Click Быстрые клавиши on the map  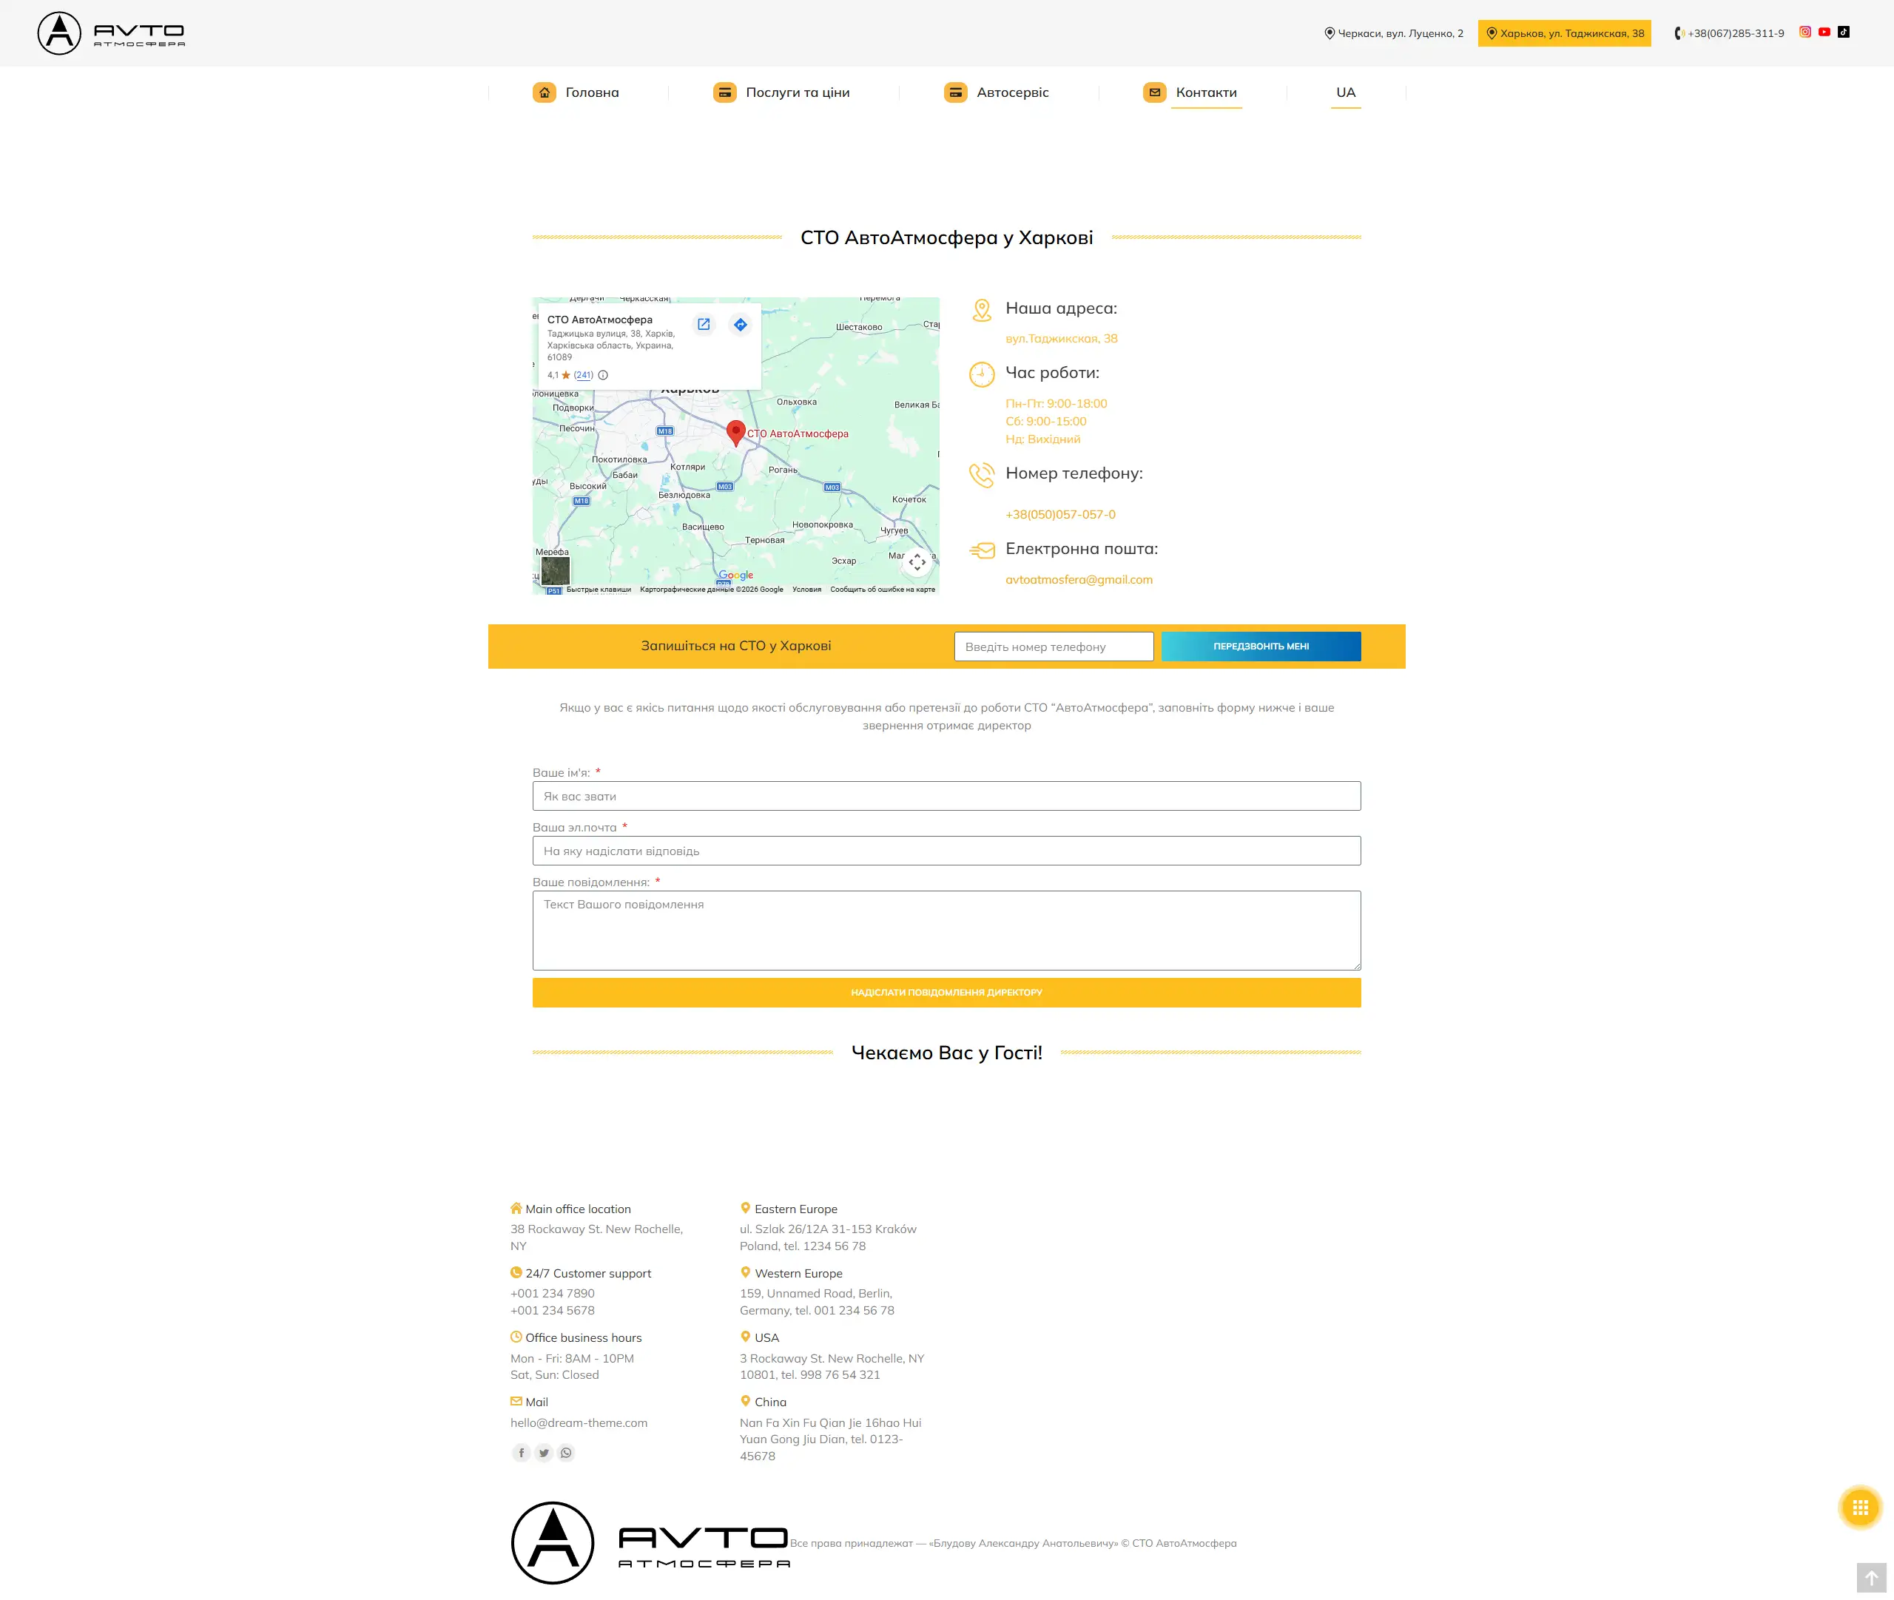click(599, 590)
